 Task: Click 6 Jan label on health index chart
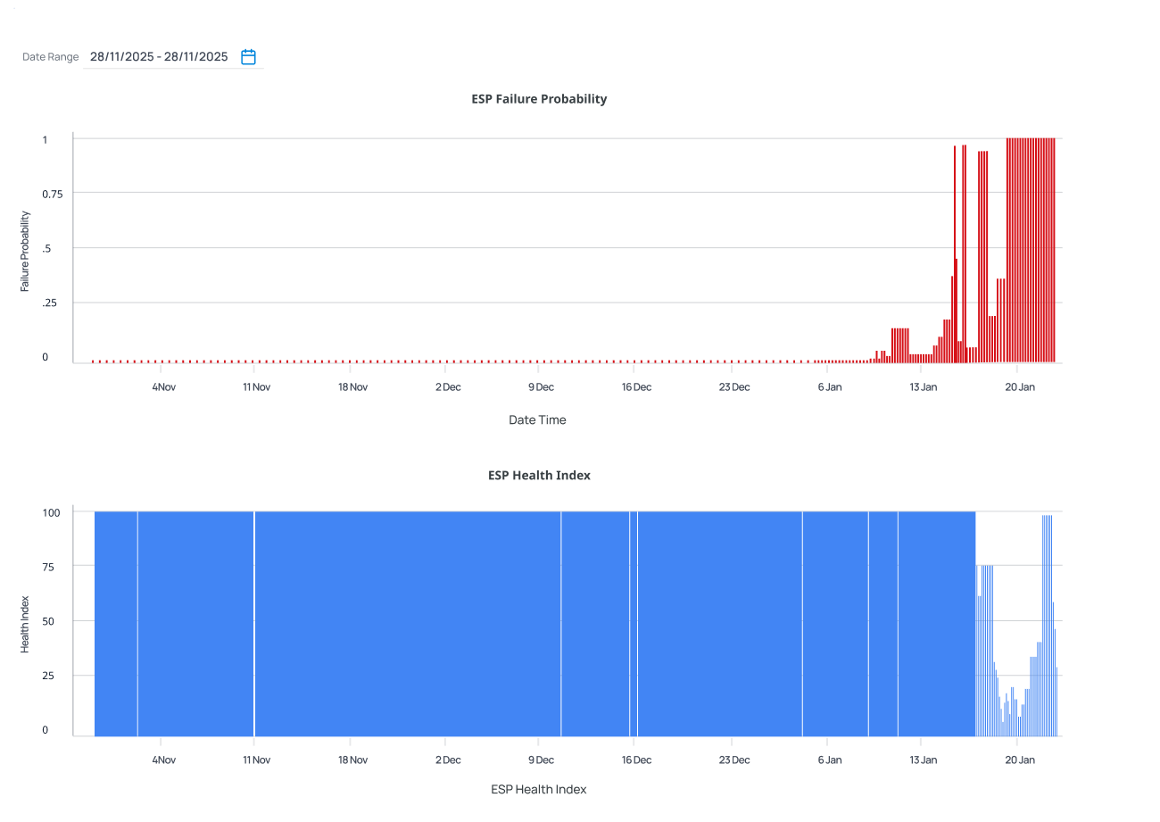click(830, 761)
